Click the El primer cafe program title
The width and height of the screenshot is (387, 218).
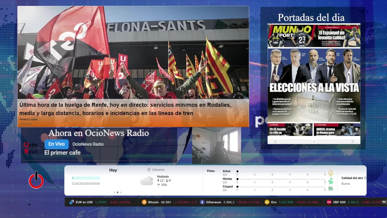click(x=62, y=153)
